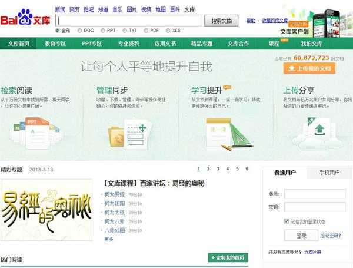Screen dimensions: 353x268
Task: Select the DOC file type radio button
Action: (79, 31)
